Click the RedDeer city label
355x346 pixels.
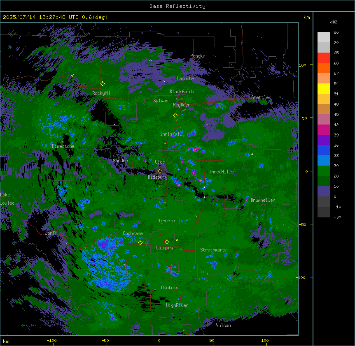tap(181, 105)
